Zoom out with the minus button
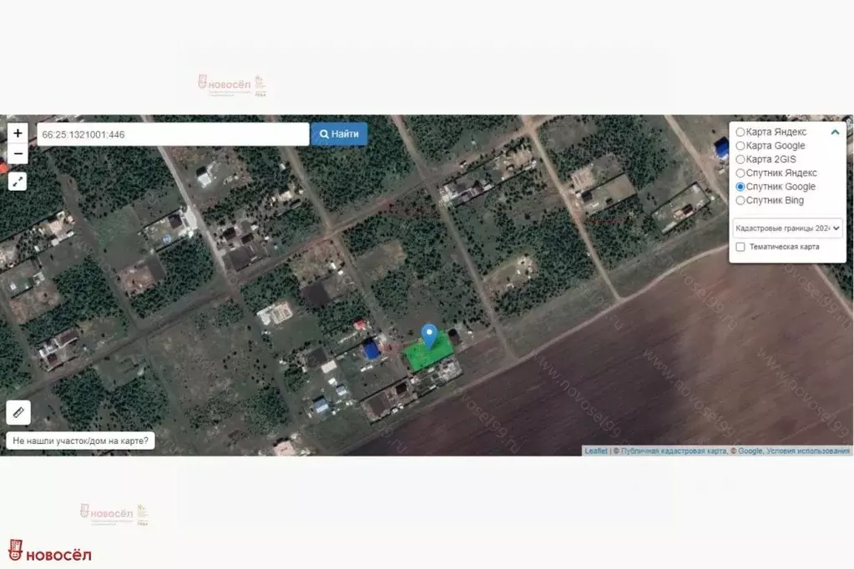This screenshot has width=854, height=569. click(18, 154)
